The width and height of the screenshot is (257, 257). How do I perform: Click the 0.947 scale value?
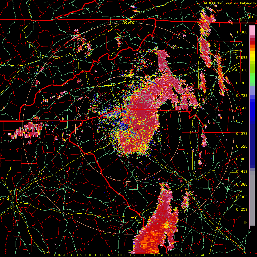(x=242, y=45)
